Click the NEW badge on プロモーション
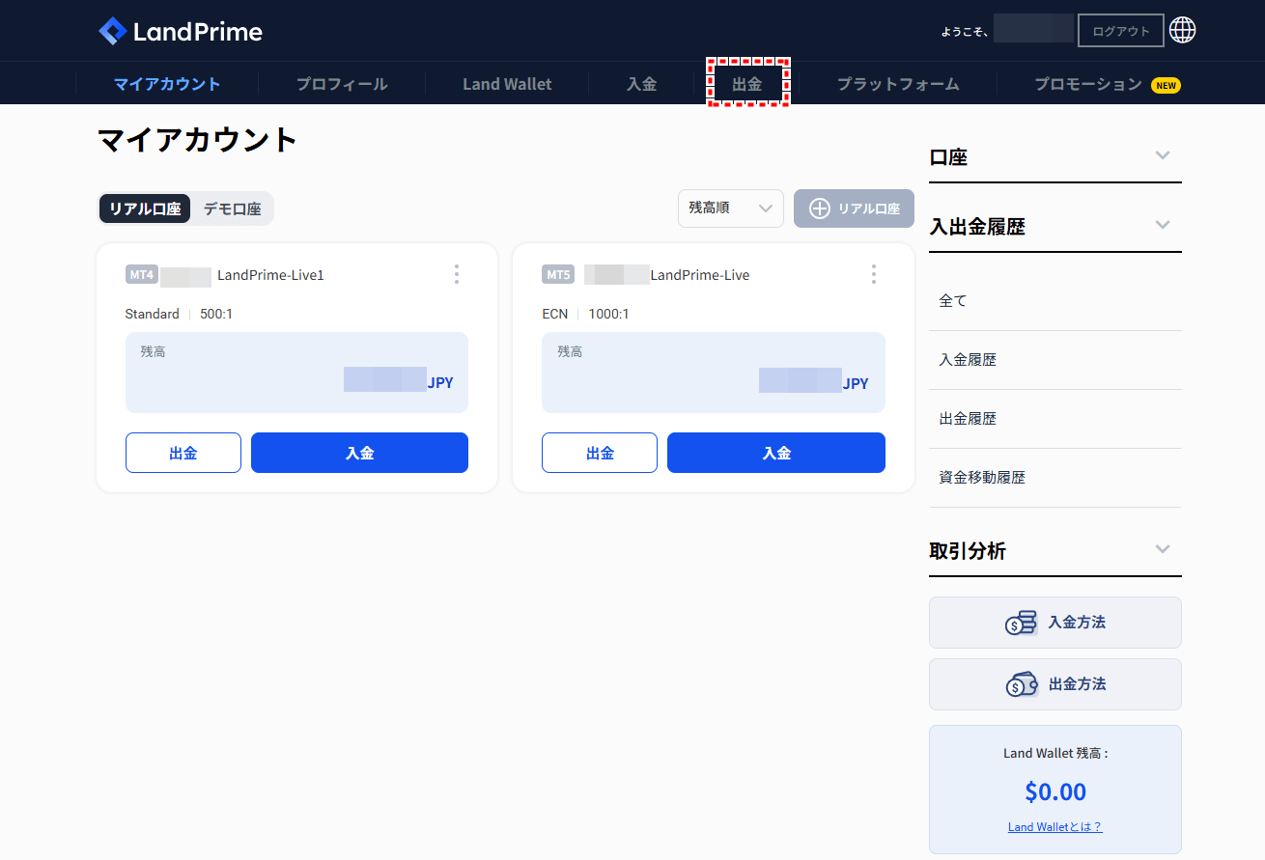This screenshot has height=860, width=1265. point(1166,85)
